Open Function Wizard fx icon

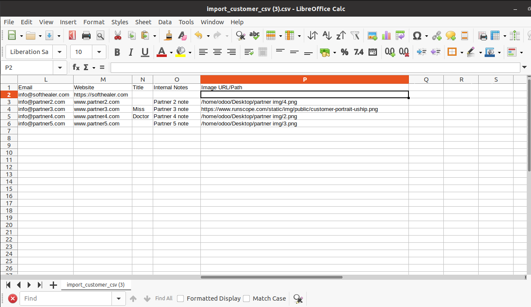pos(76,67)
